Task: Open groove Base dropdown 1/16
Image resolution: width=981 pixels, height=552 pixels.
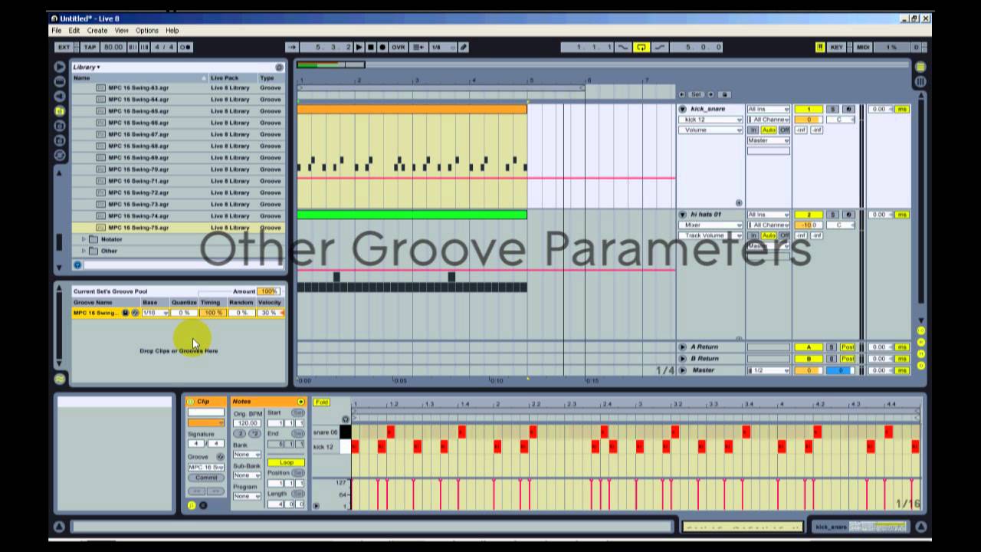Action: [155, 313]
